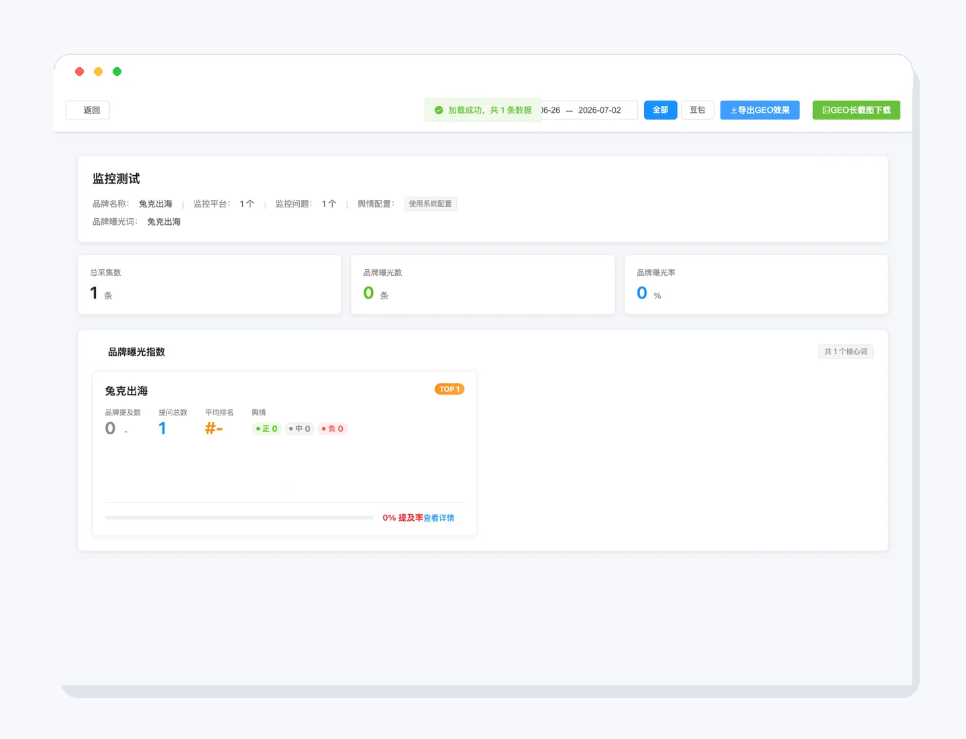Click the green success check icon
Screen dimensions: 966x739
(439, 110)
